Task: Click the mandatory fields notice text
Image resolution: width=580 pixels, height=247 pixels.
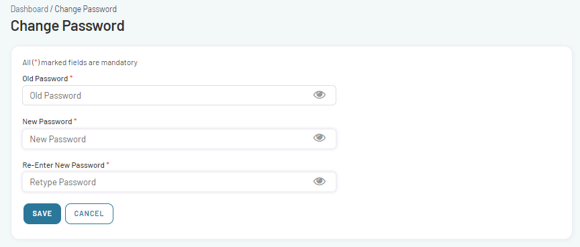Action: pos(80,62)
